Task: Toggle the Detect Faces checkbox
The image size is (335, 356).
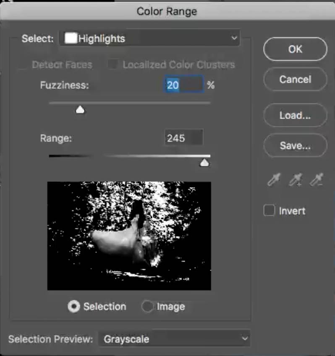Action: 25,65
